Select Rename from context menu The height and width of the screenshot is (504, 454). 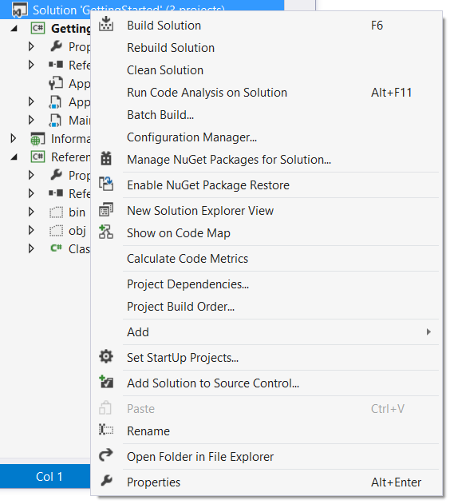tap(266, 431)
